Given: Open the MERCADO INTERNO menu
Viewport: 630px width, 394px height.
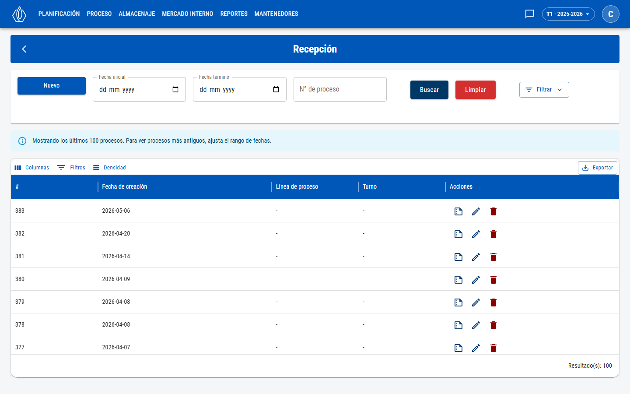Looking at the screenshot, I should [188, 14].
